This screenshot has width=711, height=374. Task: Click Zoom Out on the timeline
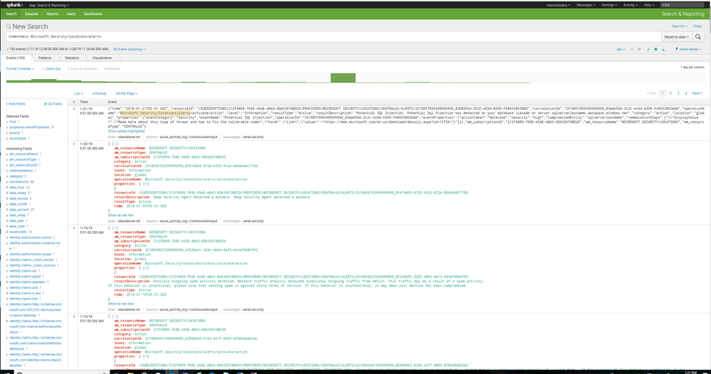pos(52,69)
